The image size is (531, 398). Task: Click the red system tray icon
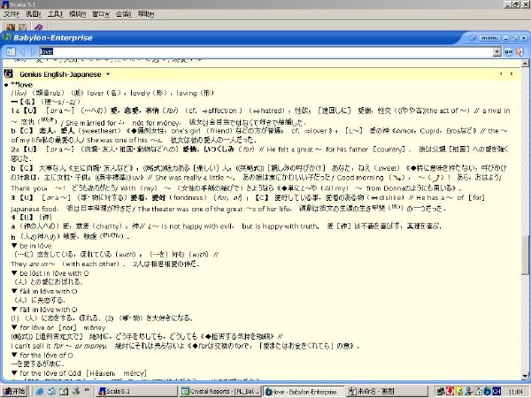(450, 391)
